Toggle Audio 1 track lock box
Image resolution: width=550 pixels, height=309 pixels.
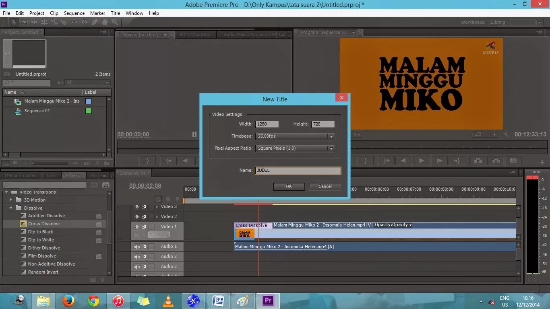(x=151, y=247)
